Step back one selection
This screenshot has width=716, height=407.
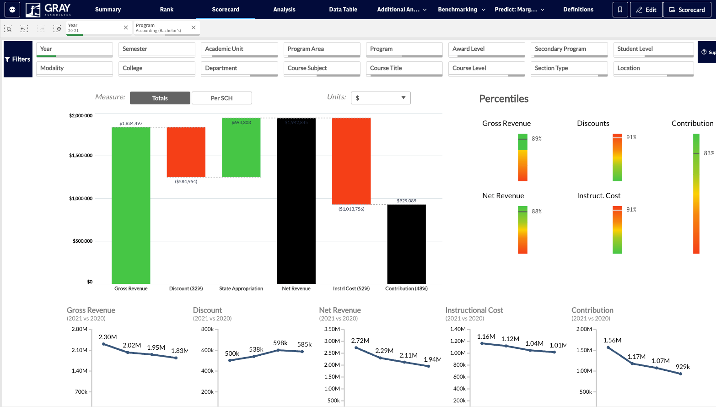[x=24, y=28]
